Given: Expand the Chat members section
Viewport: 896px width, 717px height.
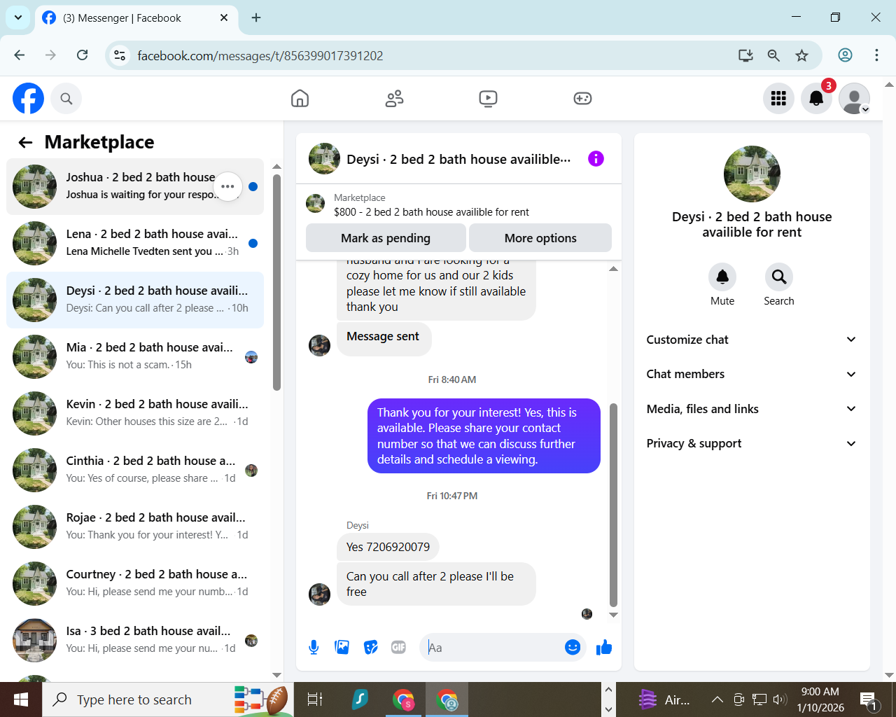Looking at the screenshot, I should pyautogui.click(x=752, y=374).
